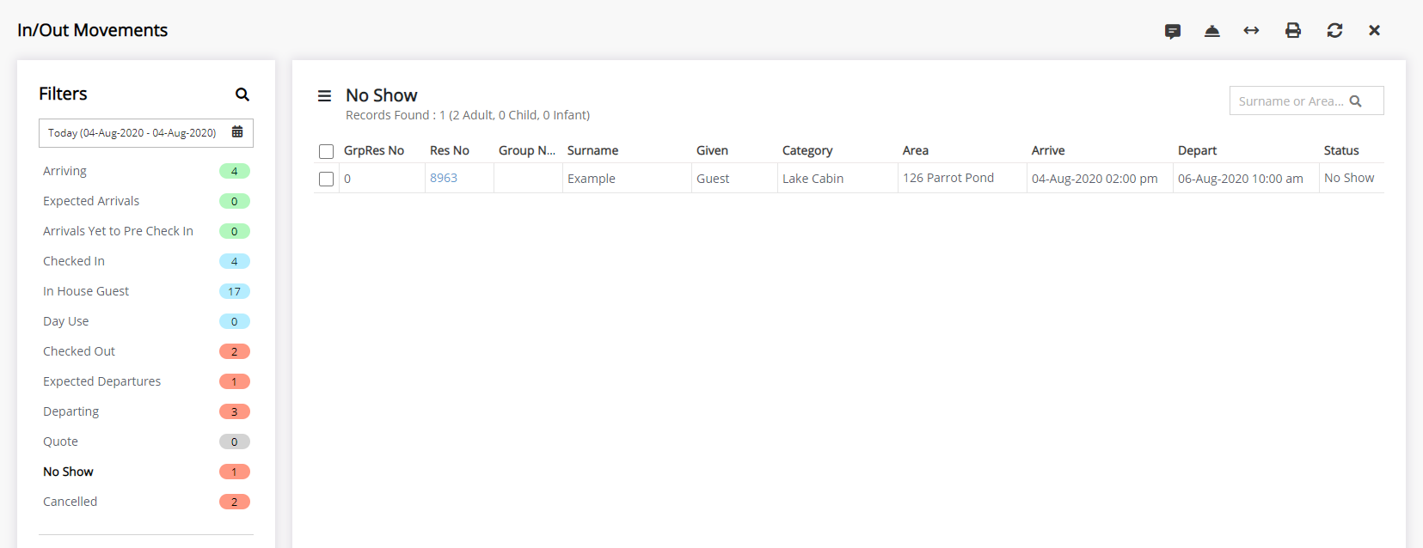Click the In House Guest count badge 17
The height and width of the screenshot is (548, 1423).
tap(235, 291)
